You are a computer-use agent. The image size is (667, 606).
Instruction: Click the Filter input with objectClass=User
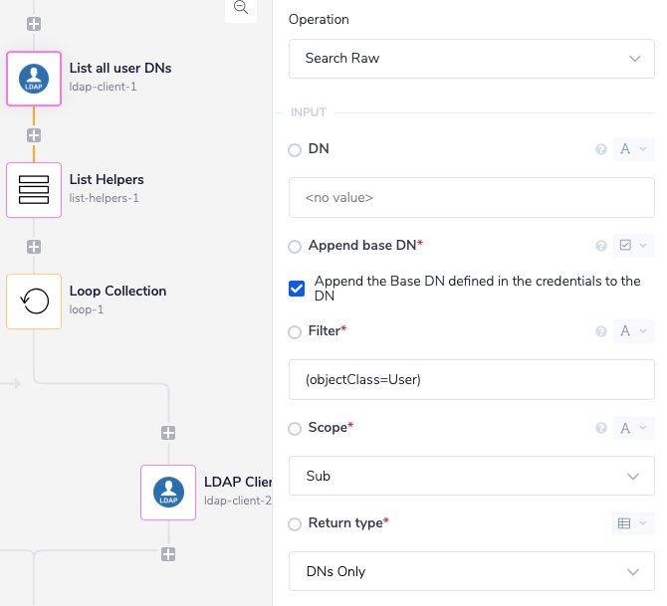[472, 379]
